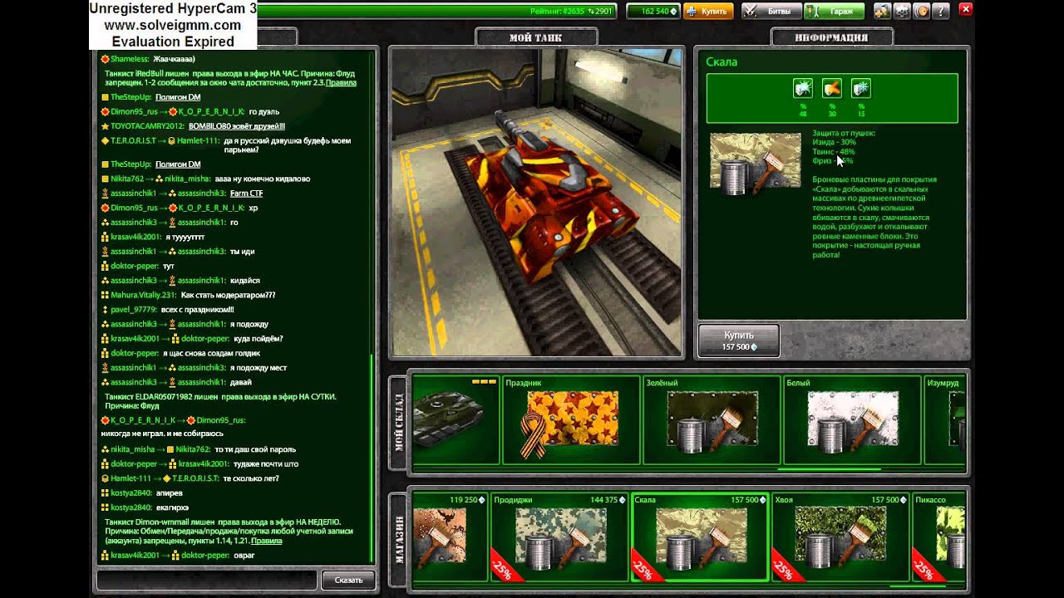Click rank icon beside pavel_97779
Viewport: 1064px width, 598px height.
[105, 310]
